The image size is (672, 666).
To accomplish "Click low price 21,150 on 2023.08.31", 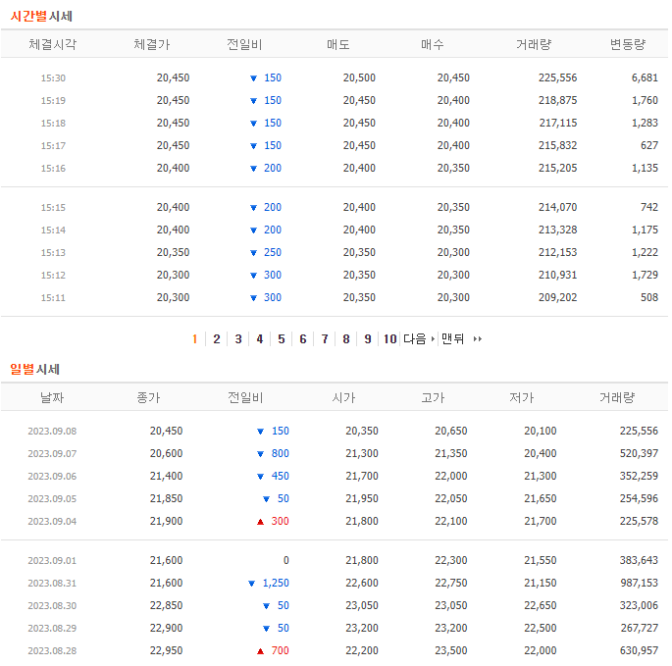I will pos(540,583).
